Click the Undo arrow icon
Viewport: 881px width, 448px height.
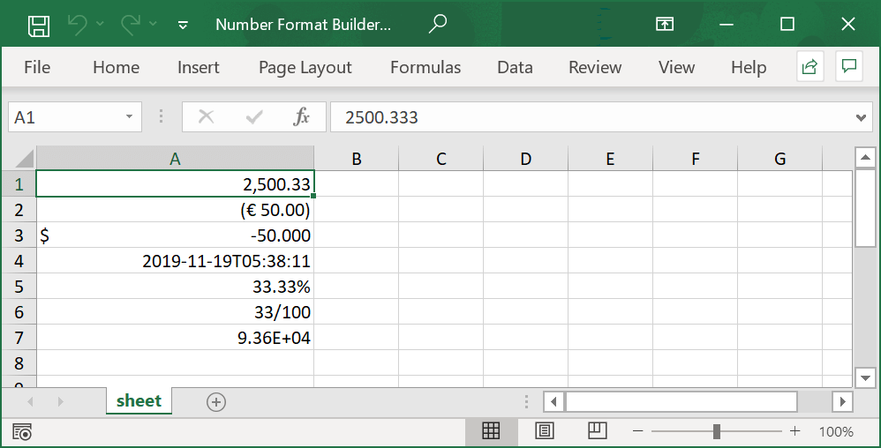pyautogui.click(x=78, y=25)
